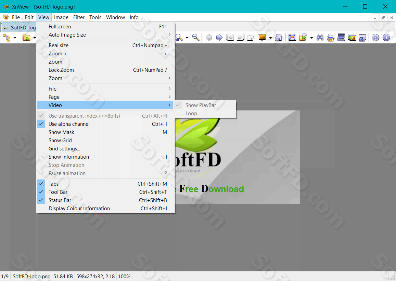Expand the Page submenu

(105, 97)
